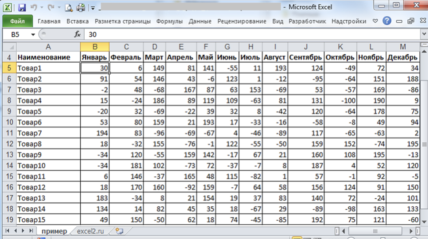Expand the Name Box dropdown arrow
Screen dimensions: 428x239
click(x=33, y=35)
